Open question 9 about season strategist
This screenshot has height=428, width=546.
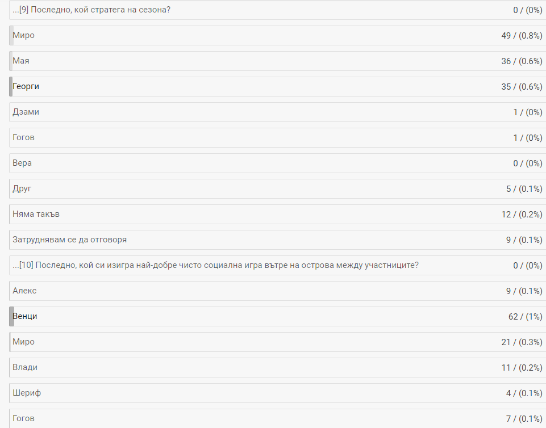(277, 10)
